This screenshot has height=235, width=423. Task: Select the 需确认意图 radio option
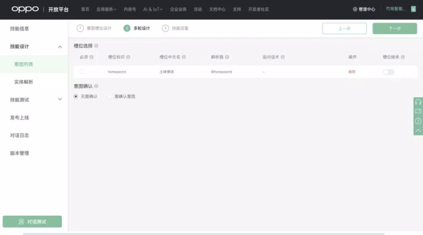(x=110, y=96)
